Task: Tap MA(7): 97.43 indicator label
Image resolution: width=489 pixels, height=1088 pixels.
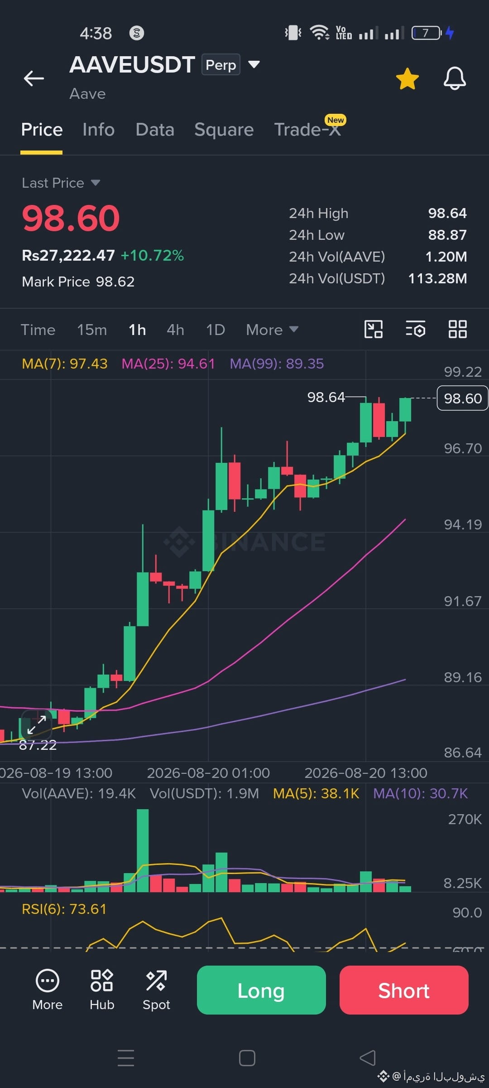Action: pyautogui.click(x=65, y=364)
